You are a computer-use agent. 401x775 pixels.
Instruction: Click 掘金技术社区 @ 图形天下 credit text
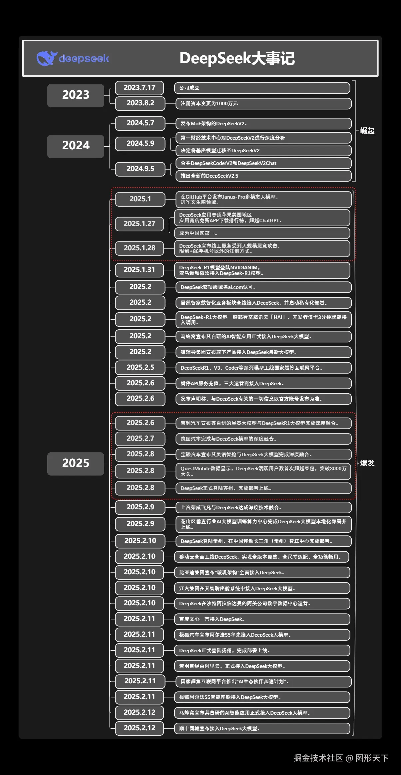pos(341,758)
